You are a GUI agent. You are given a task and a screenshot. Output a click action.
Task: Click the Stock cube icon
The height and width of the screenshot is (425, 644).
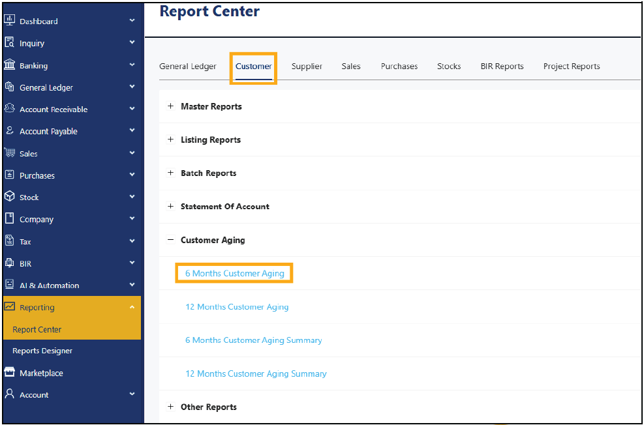(x=9, y=197)
